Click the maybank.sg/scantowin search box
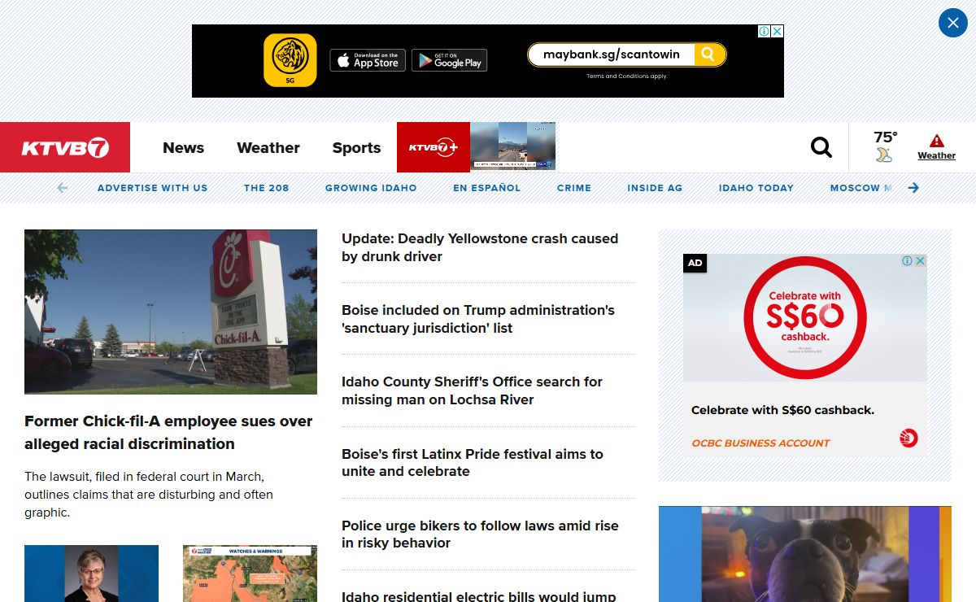This screenshot has width=976, height=602. point(612,55)
